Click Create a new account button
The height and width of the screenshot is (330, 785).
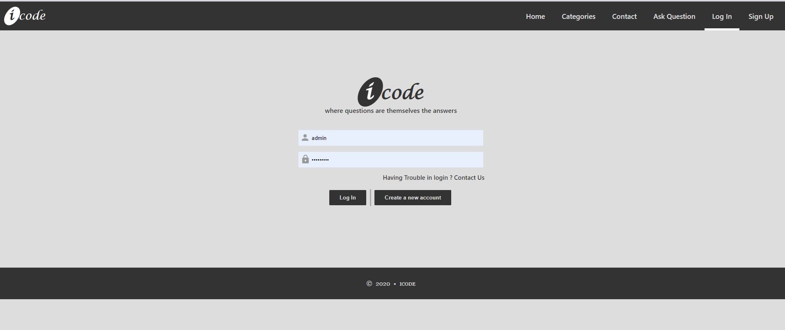click(413, 197)
